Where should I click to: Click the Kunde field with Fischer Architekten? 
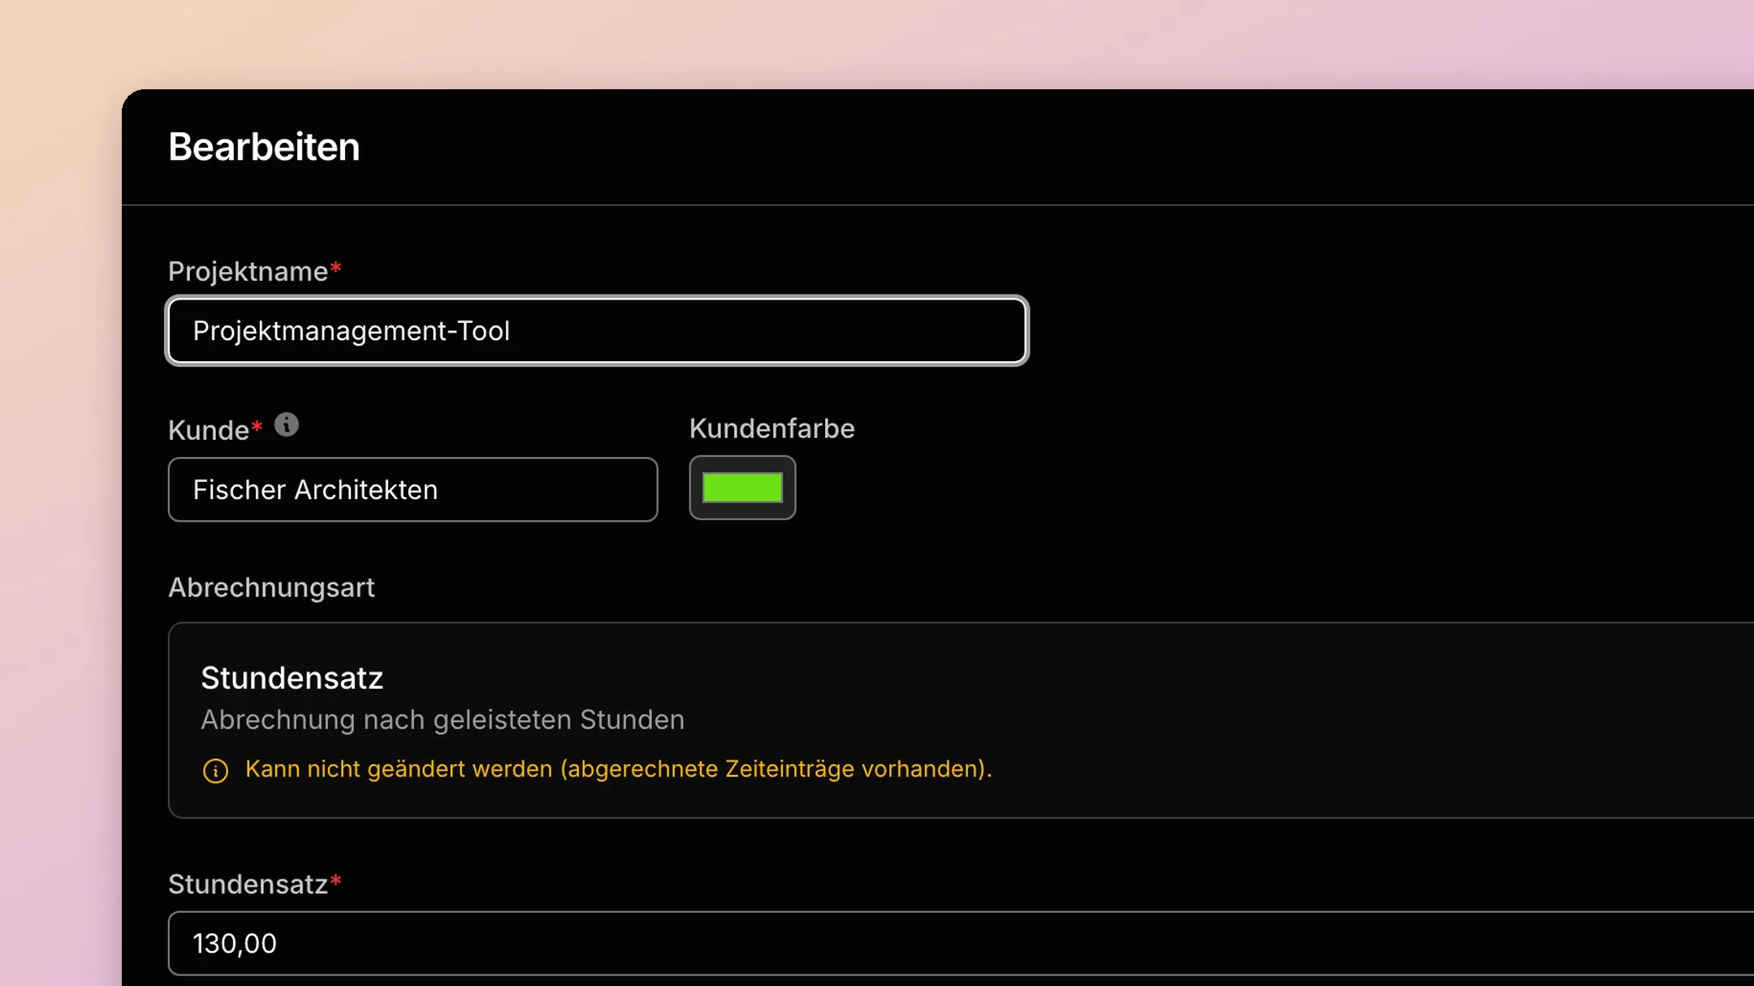coord(413,489)
